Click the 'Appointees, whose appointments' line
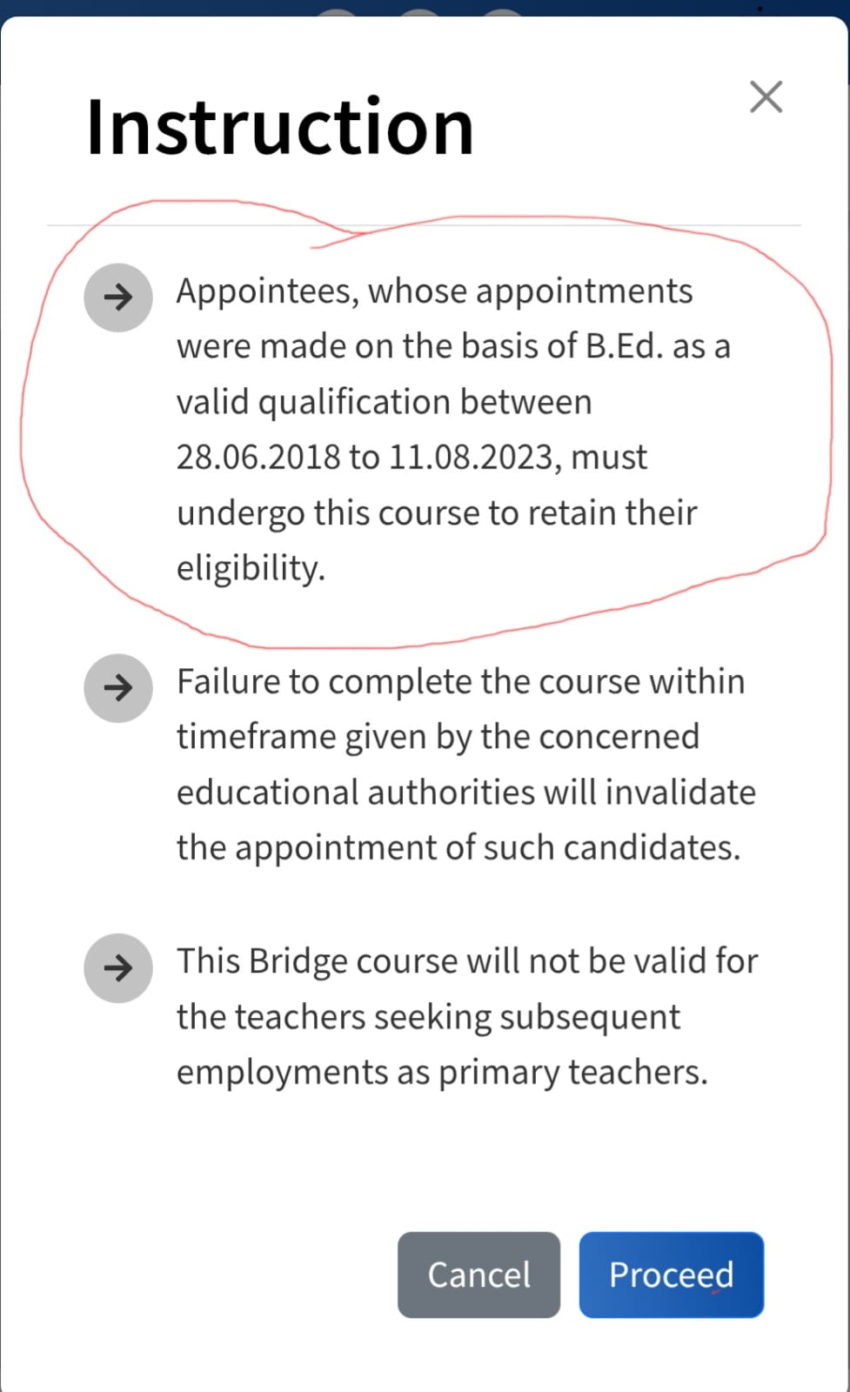Viewport: 850px width, 1392px height. coord(434,291)
